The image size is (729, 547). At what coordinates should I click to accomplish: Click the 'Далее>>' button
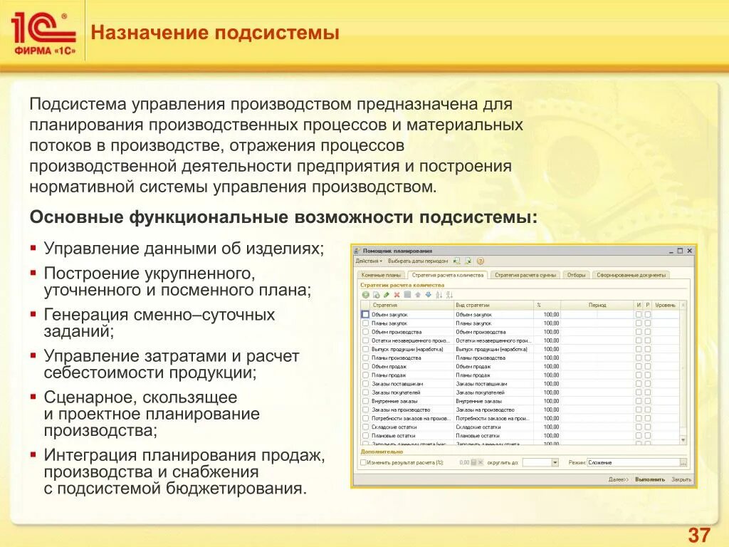tap(619, 479)
